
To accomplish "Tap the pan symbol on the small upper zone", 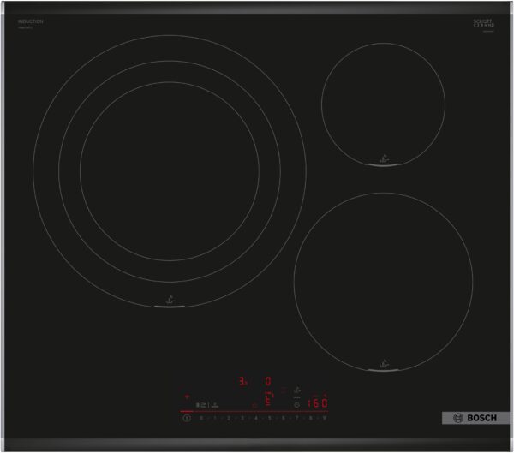I will (384, 158).
